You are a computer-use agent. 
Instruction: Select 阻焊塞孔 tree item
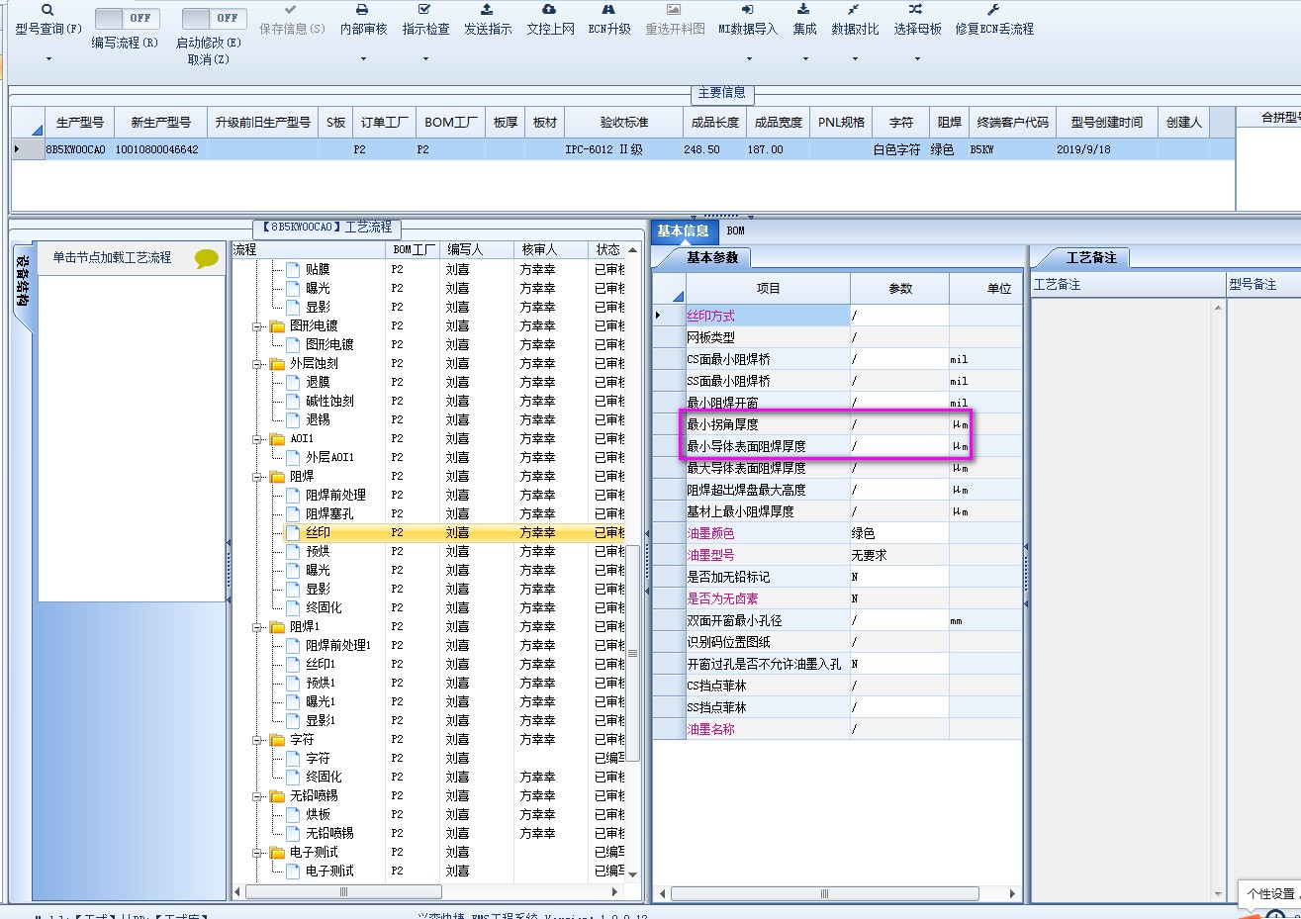pos(329,513)
